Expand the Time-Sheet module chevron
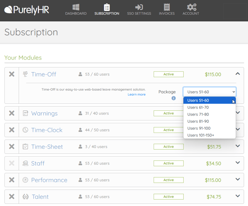Image resolution: width=248 pixels, height=206 pixels. (238, 146)
